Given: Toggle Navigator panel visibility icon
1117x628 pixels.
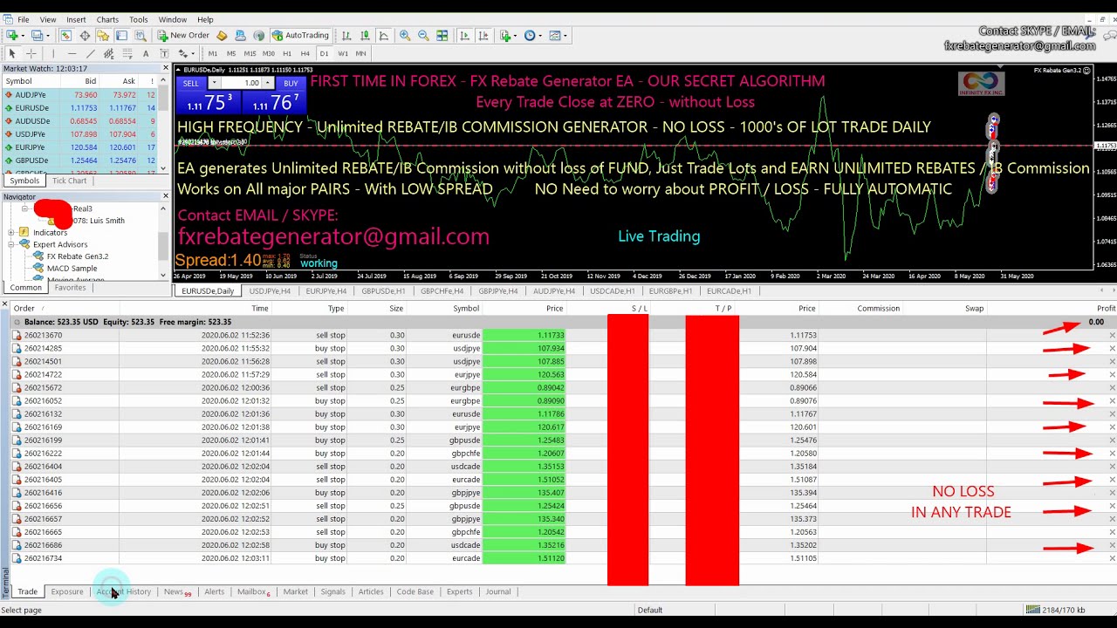Looking at the screenshot, I should click(x=103, y=36).
